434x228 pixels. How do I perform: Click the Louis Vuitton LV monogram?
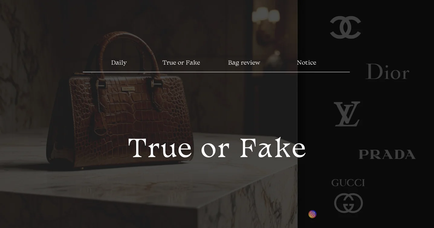pyautogui.click(x=347, y=114)
